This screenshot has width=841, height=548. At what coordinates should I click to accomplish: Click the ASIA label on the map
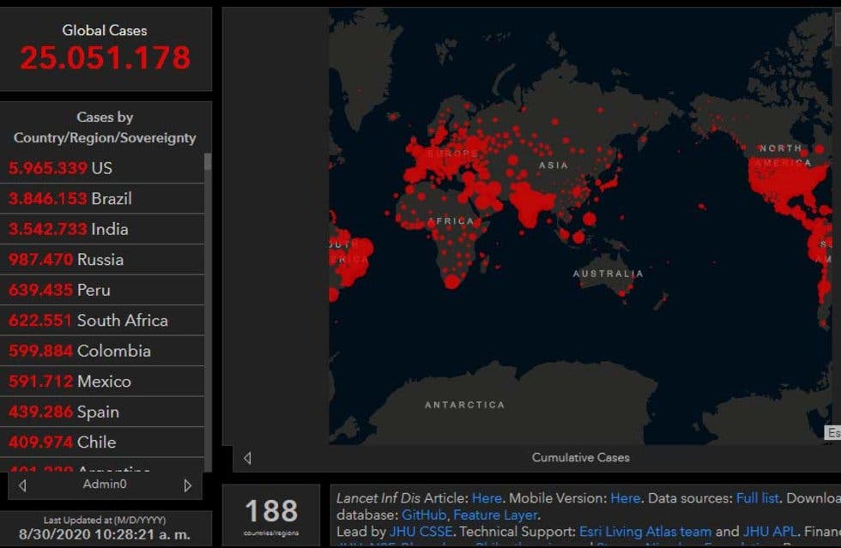[x=554, y=166]
